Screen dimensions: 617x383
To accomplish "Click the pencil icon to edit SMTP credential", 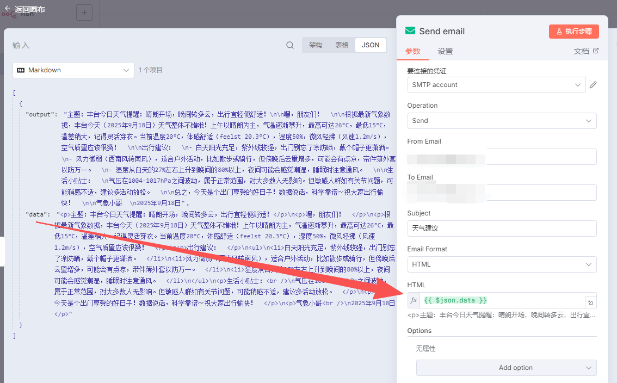I will pos(593,85).
